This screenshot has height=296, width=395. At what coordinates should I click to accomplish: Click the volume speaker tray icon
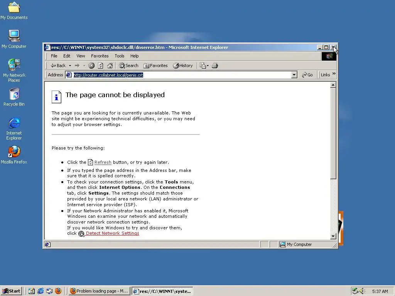[362, 291]
